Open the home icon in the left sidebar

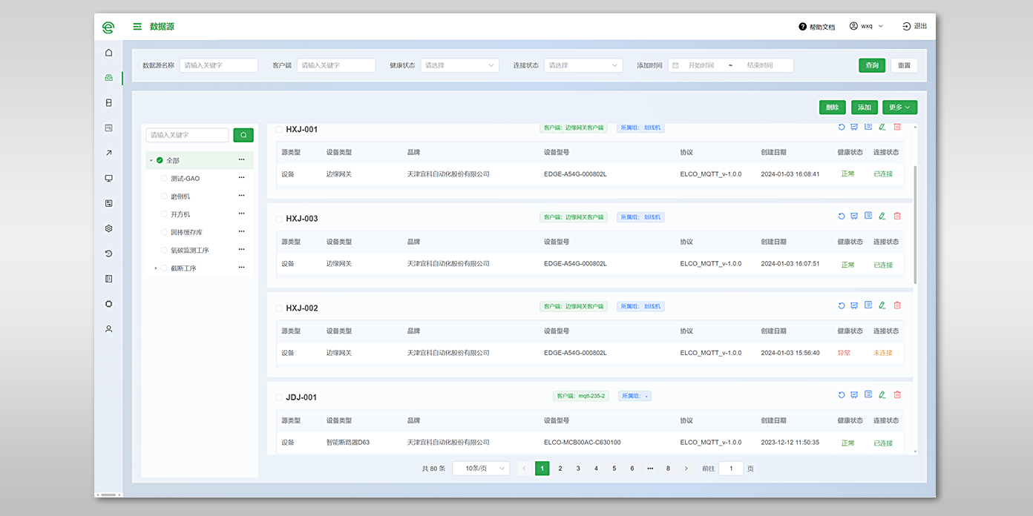point(109,53)
